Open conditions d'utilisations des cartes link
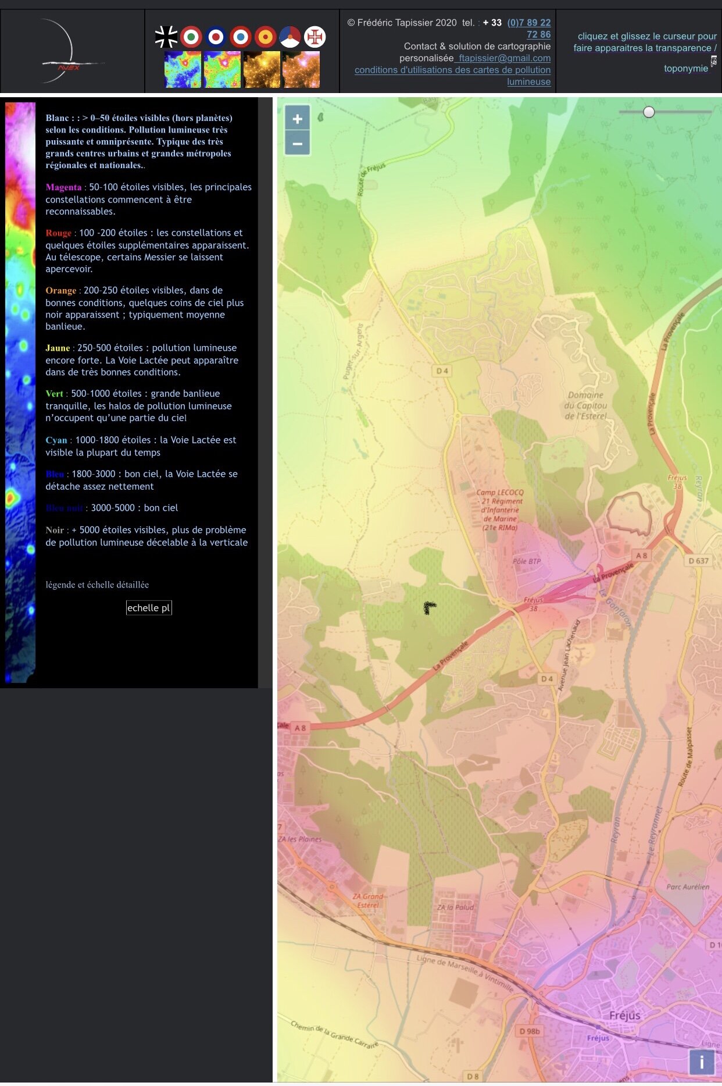Image resolution: width=722 pixels, height=1086 pixels. point(453,76)
